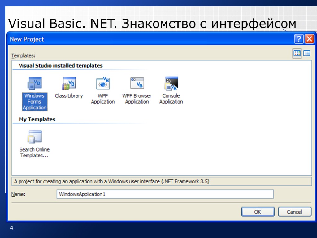Select the Windows Forms Application template icon
Screen dimensions: 317x238
click(x=35, y=83)
